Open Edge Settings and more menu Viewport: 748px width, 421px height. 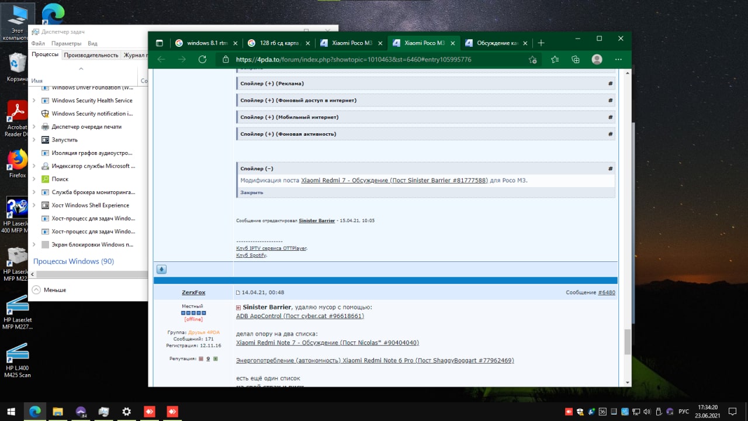[x=618, y=59]
